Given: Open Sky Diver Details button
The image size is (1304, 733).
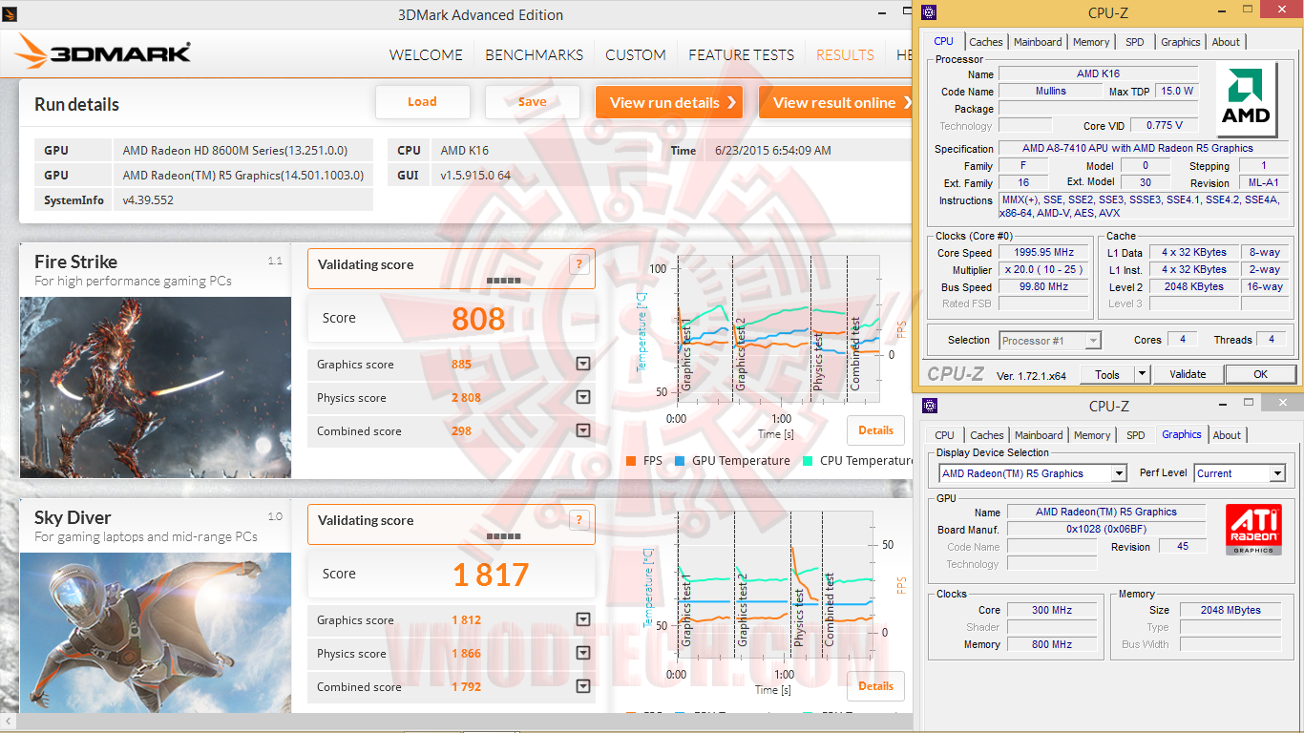Looking at the screenshot, I should click(875, 686).
